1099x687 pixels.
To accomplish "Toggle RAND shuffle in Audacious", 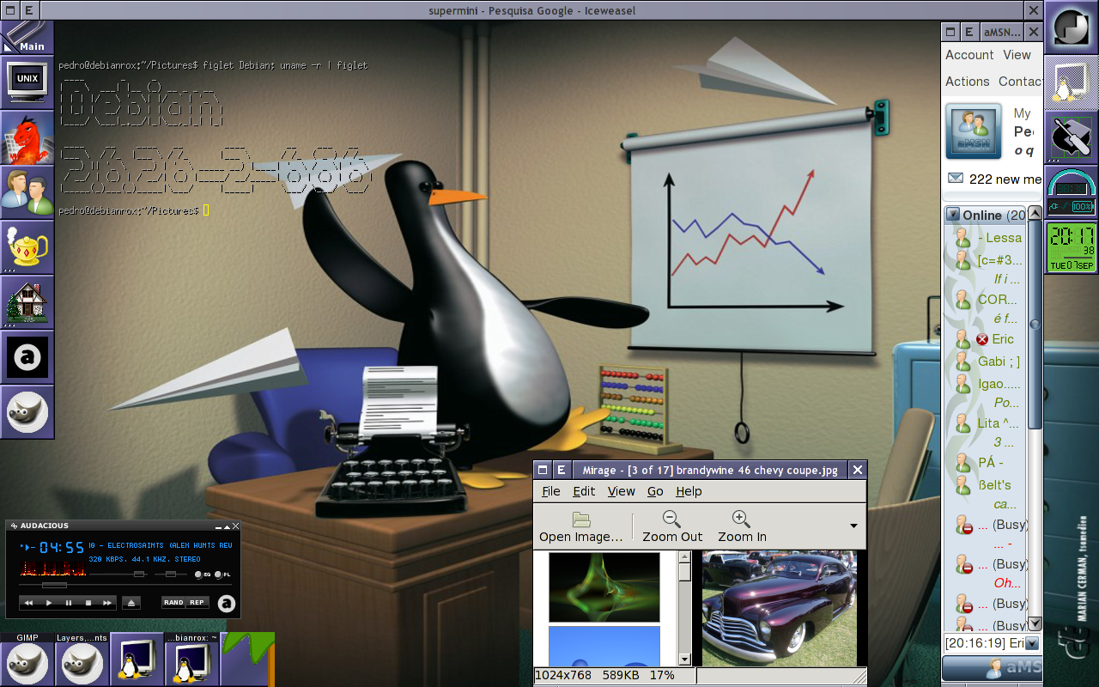I will point(173,603).
